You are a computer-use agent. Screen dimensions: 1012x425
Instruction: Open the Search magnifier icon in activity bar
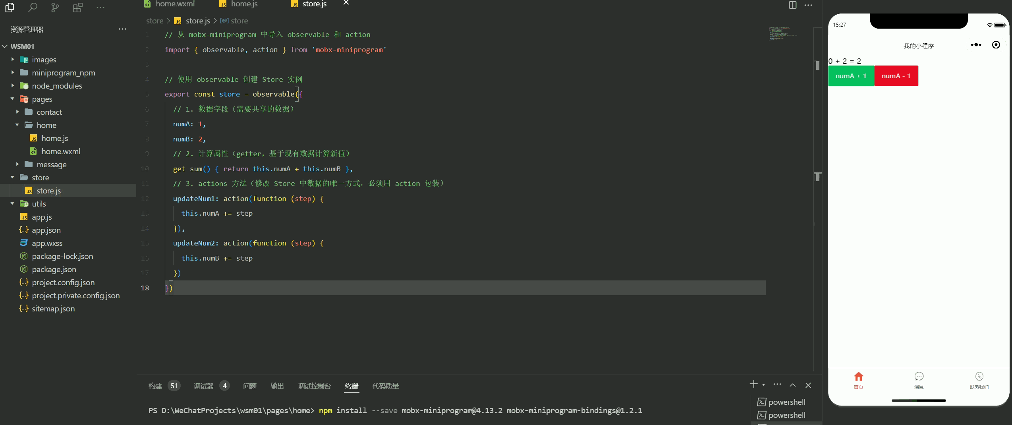33,7
